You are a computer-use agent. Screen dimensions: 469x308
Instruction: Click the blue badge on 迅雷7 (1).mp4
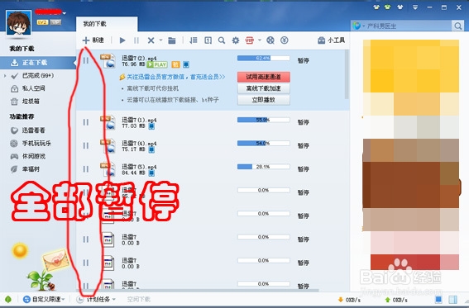click(151, 126)
